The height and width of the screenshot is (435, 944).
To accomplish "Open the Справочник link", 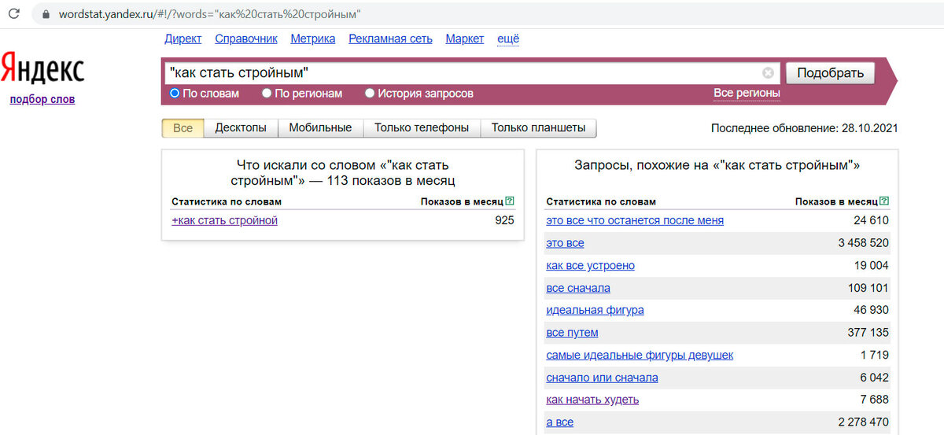I will (246, 39).
